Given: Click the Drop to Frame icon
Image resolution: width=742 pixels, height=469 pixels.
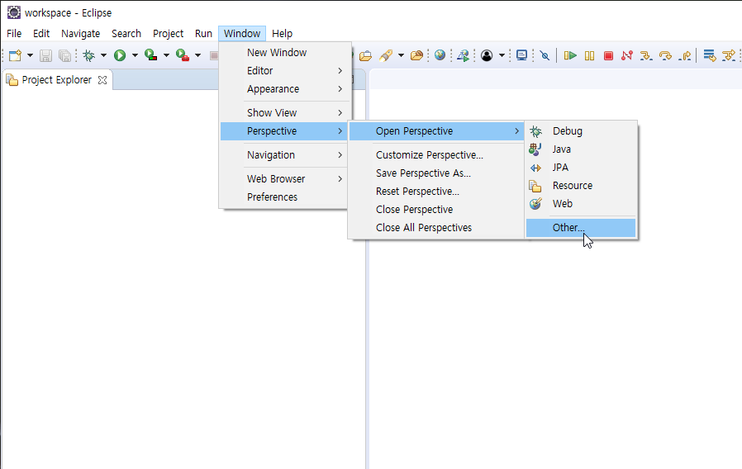Looking at the screenshot, I should pyautogui.click(x=709, y=55).
